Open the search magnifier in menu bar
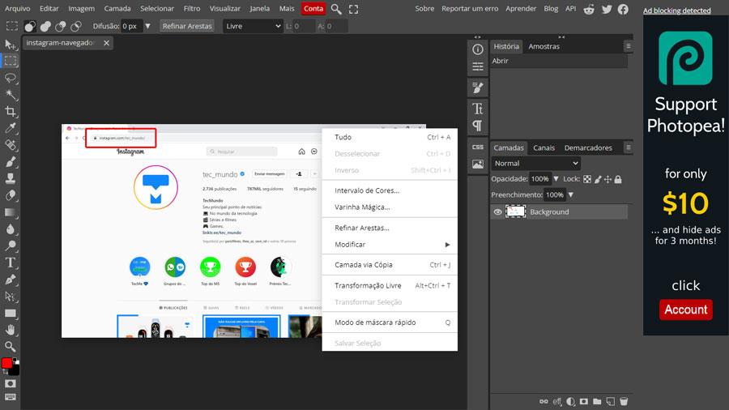The height and width of the screenshot is (410, 729). tap(336, 9)
